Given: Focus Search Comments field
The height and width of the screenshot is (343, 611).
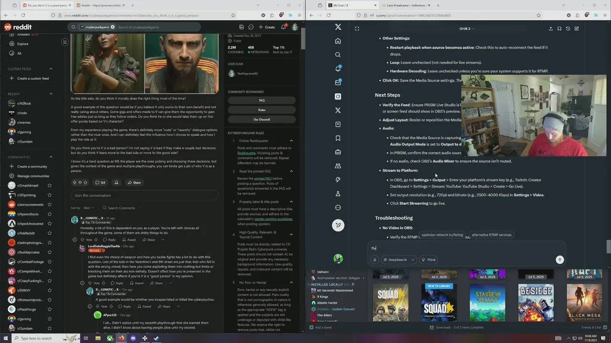Looking at the screenshot, I should (x=119, y=208).
